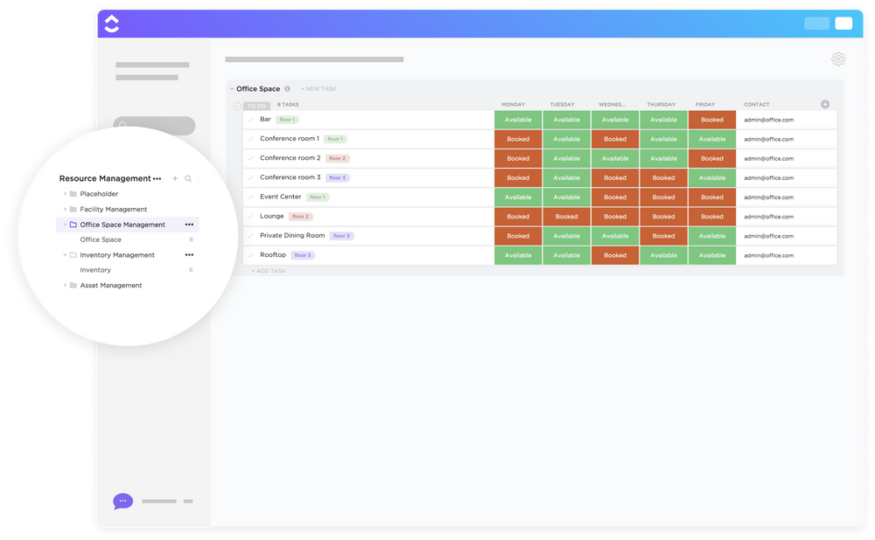Viewport: 875px width, 540px height.
Task: Open the settings gear above the task list
Action: [x=838, y=59]
